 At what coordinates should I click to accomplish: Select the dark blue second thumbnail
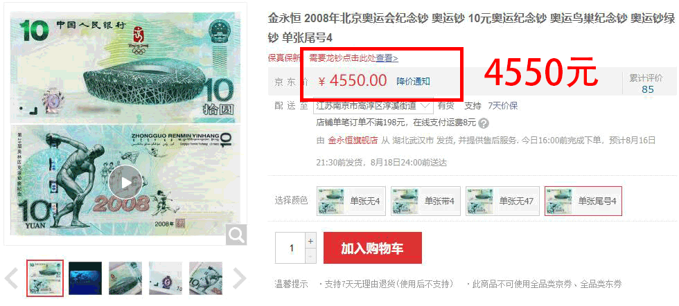coord(85,278)
